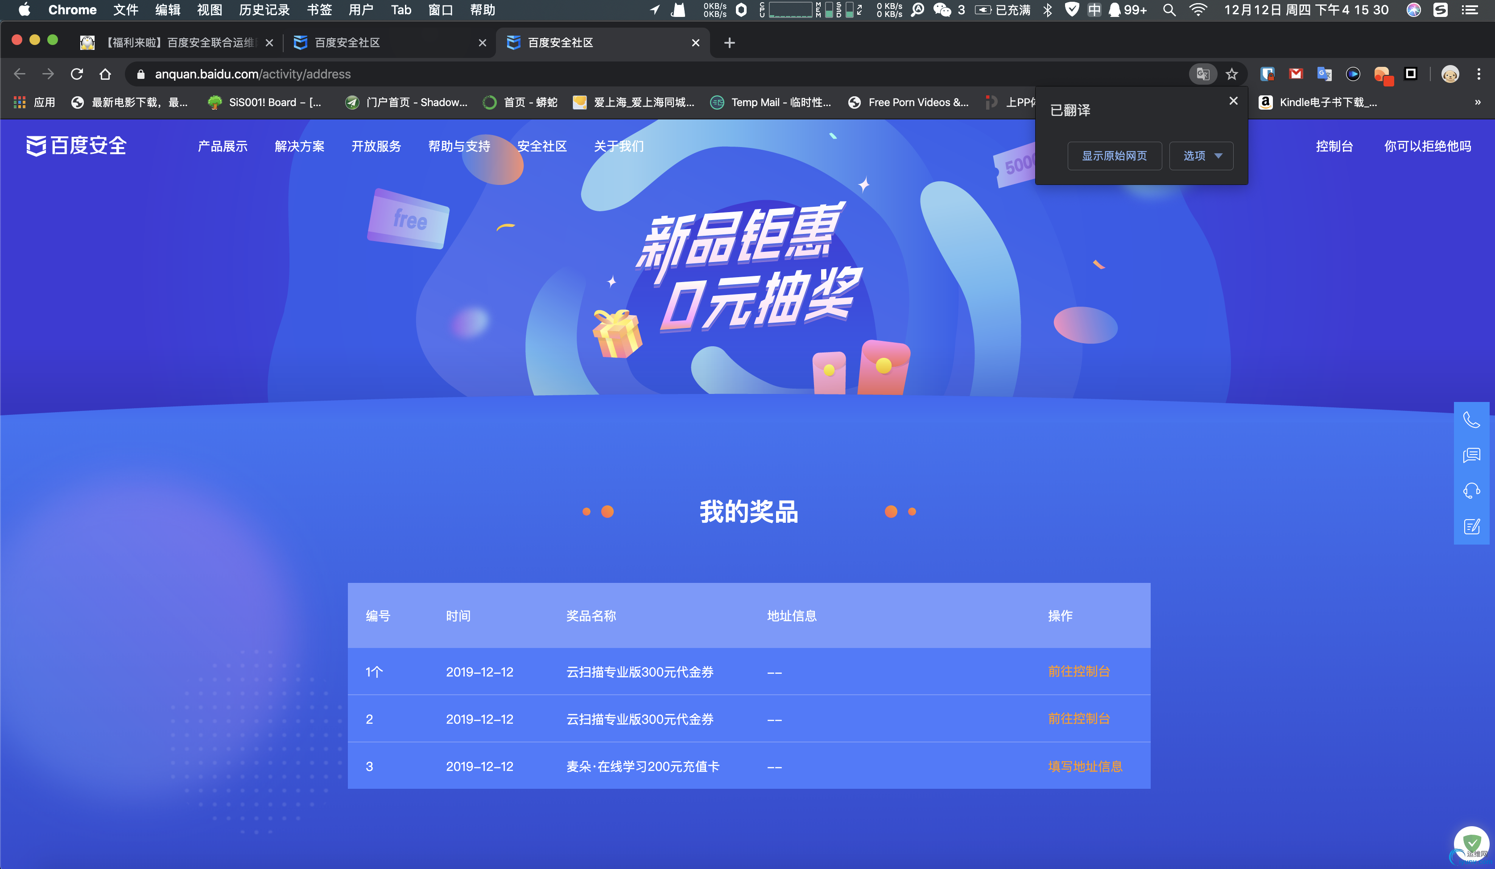Viewport: 1495px width, 869px height.
Task: Open the feedback edit icon in sidebar
Action: [x=1471, y=526]
